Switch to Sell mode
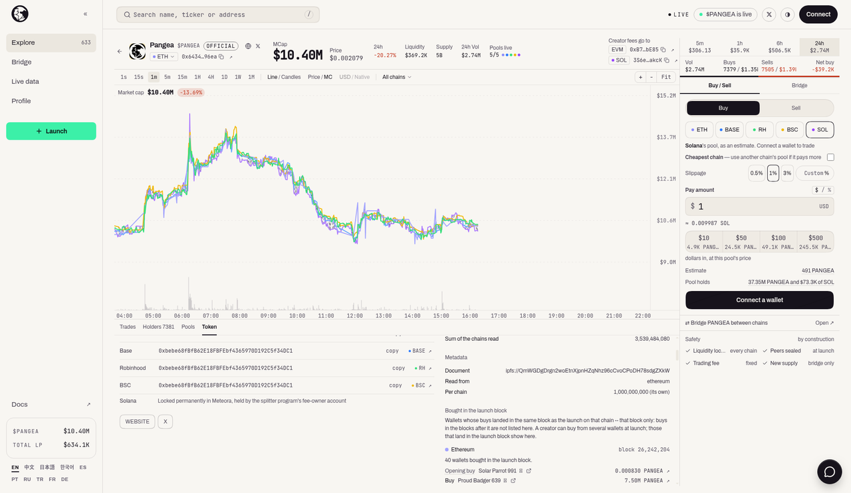Screen dimensions: 851x493 (796, 108)
